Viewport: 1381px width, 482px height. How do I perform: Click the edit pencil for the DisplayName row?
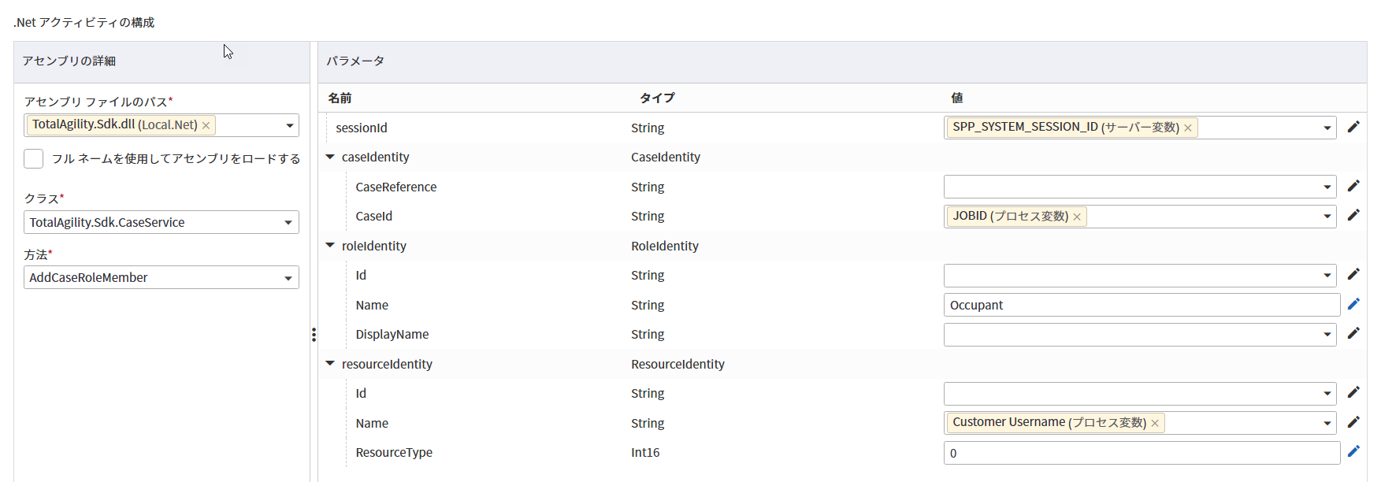click(1353, 333)
